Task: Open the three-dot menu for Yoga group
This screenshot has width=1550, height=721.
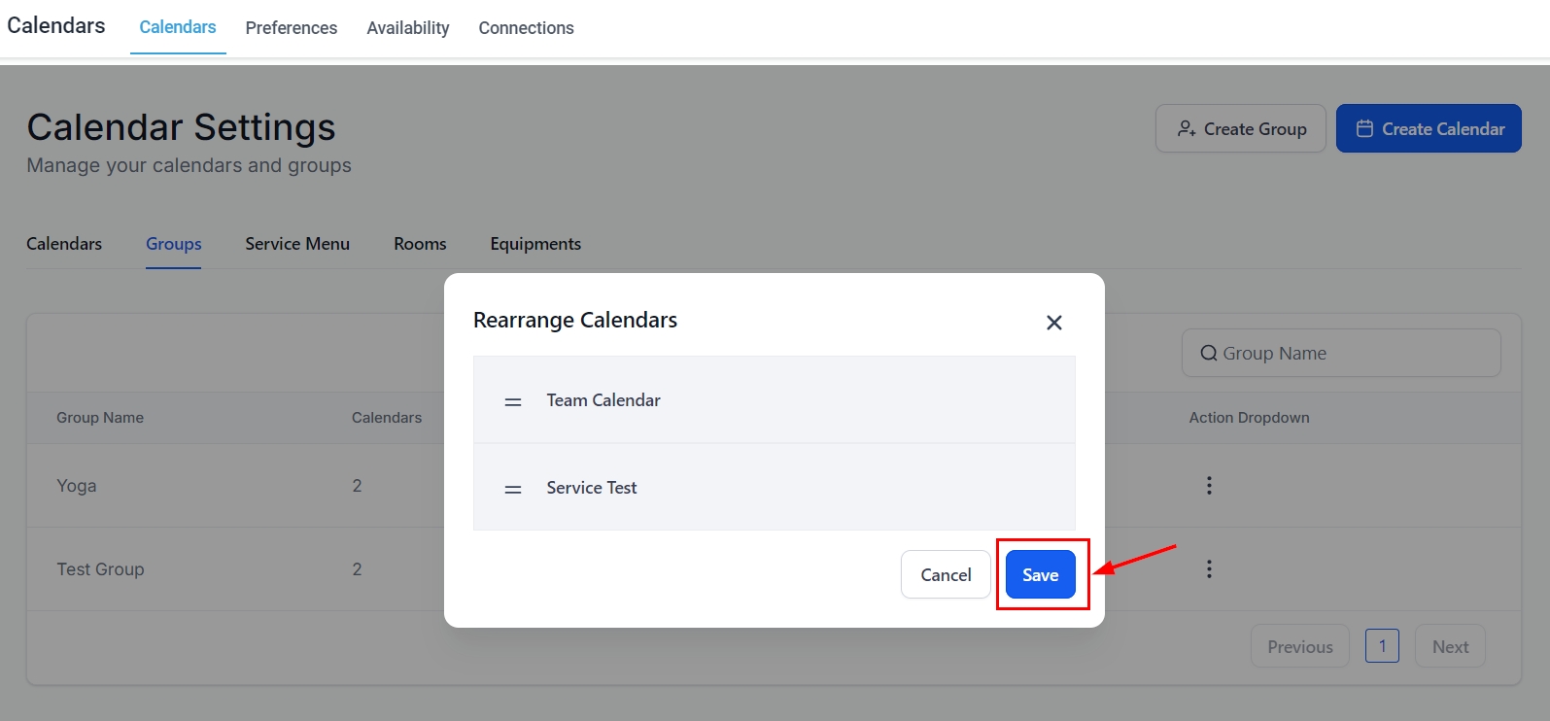Action: tap(1209, 486)
